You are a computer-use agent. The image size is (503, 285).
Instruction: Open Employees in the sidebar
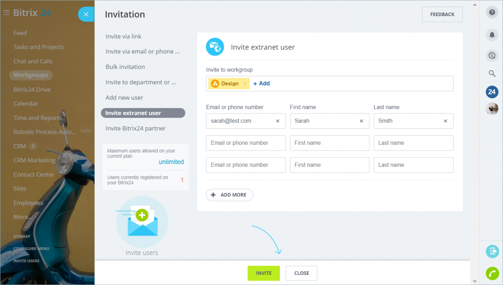(28, 203)
